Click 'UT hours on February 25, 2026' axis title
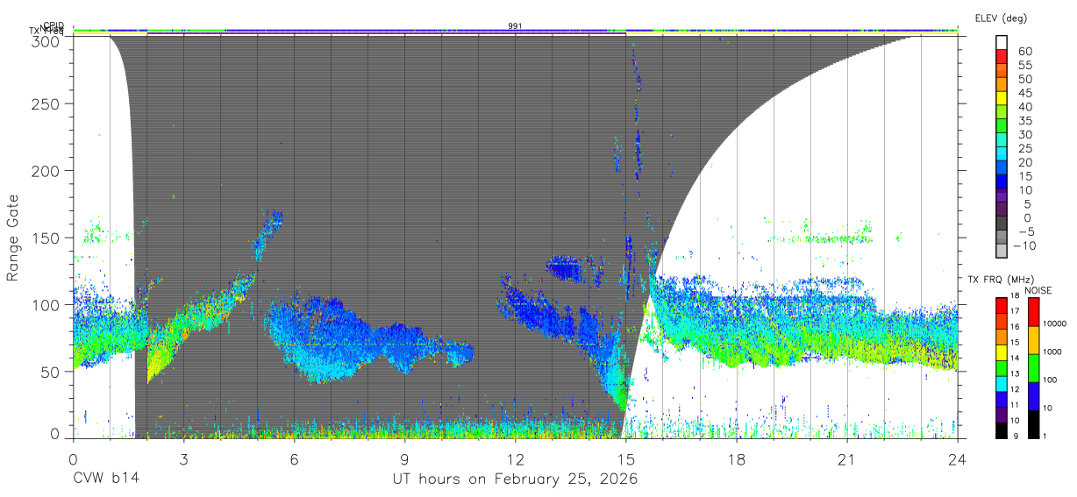Screen dimensions: 1077x497 515,479
